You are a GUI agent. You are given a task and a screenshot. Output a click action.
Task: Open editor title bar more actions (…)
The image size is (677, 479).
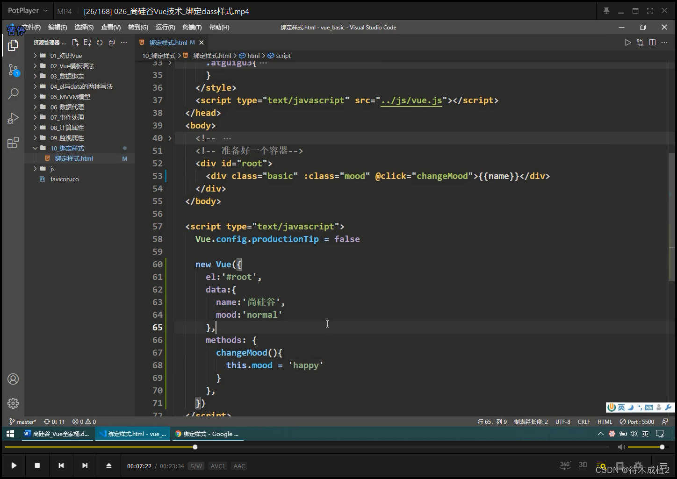pos(664,43)
